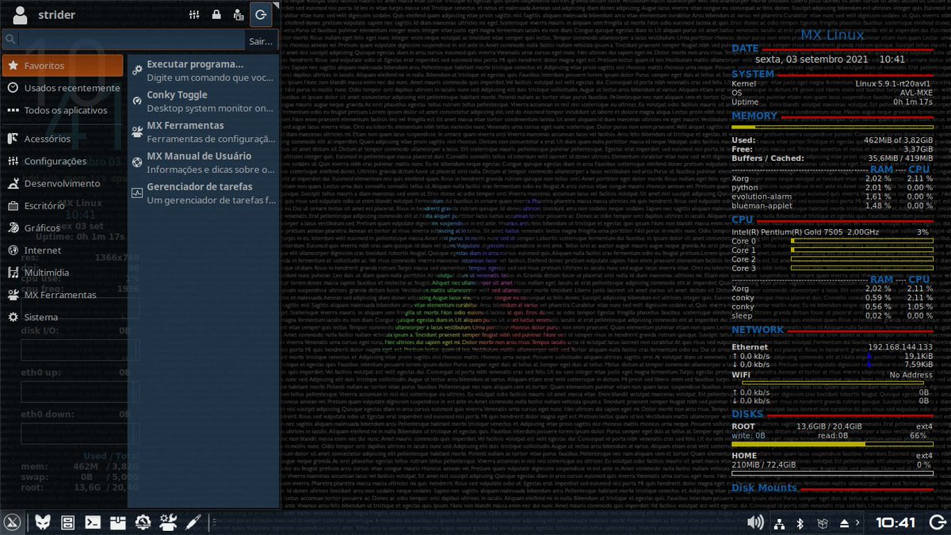Open the Multimídia category
951x535 pixels.
[63, 273]
